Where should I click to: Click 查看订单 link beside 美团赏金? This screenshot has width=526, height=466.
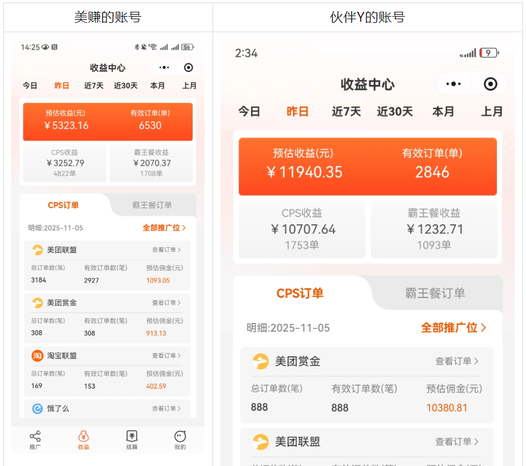coord(167,303)
